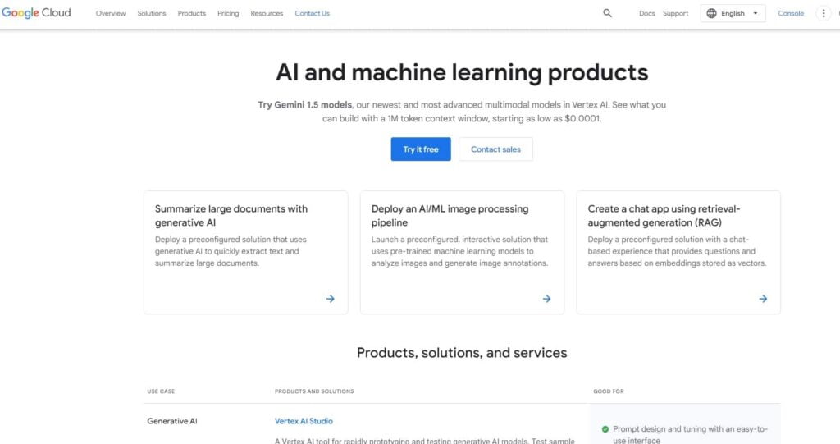Click the PRODUCTS AND SOLUTIONS column header
The width and height of the screenshot is (840, 444).
[314, 391]
